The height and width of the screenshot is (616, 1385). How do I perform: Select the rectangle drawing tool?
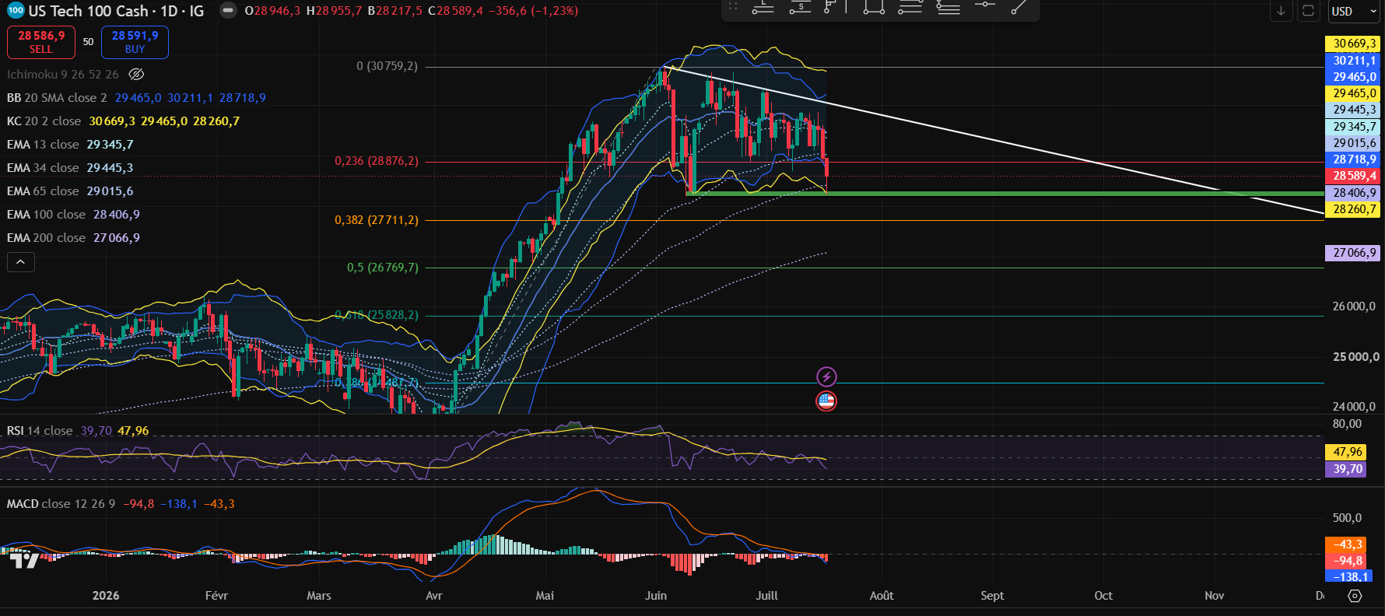coord(874,8)
